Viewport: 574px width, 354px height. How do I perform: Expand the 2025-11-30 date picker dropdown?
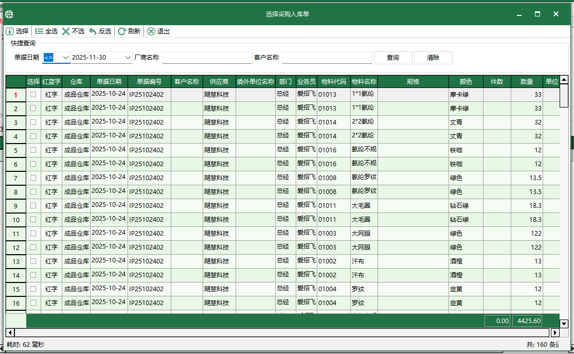128,58
